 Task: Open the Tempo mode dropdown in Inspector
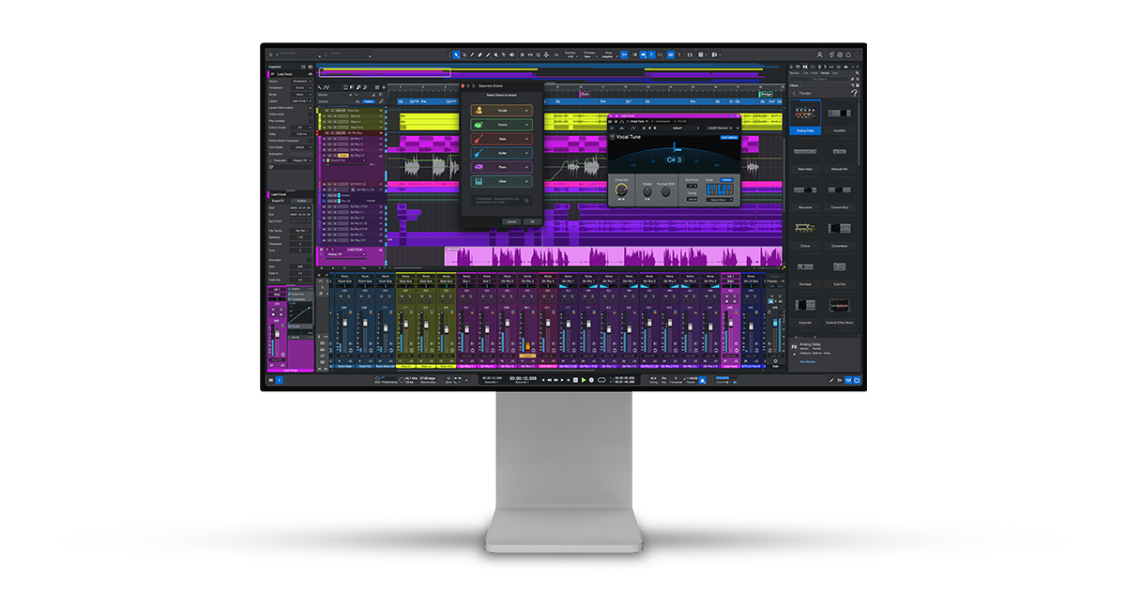tap(301, 82)
